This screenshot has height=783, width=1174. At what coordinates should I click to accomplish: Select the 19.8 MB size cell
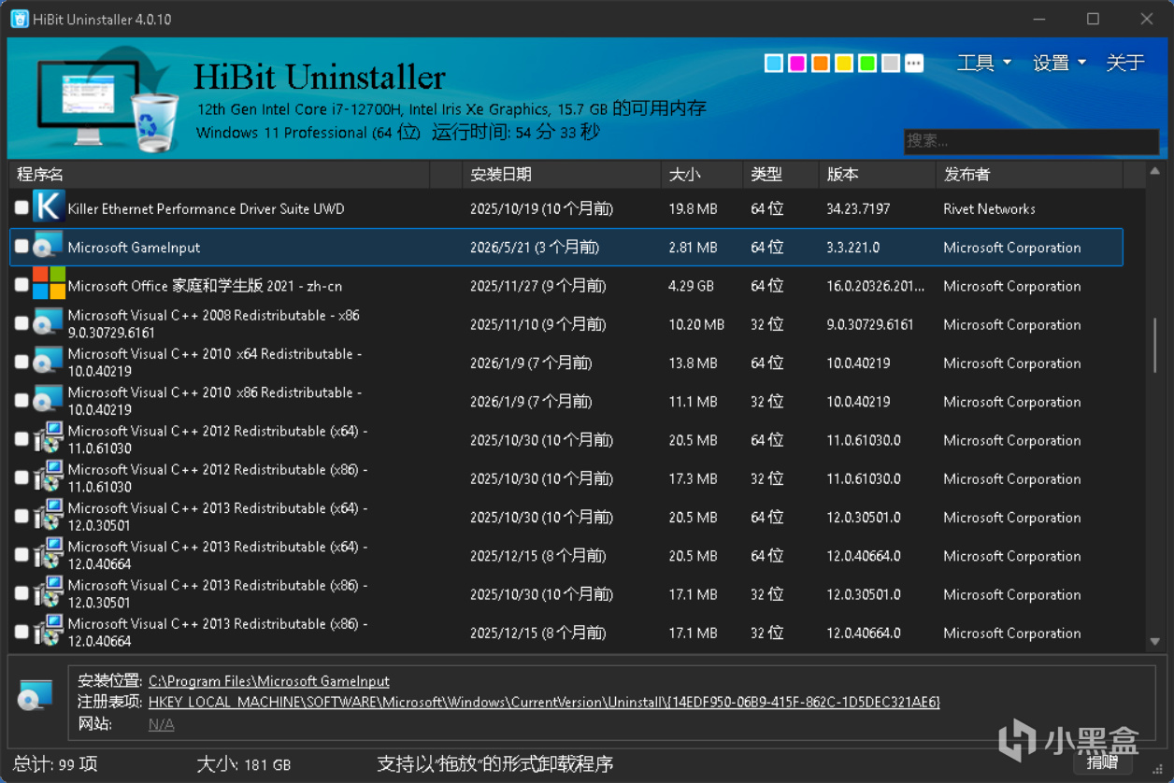(693, 208)
